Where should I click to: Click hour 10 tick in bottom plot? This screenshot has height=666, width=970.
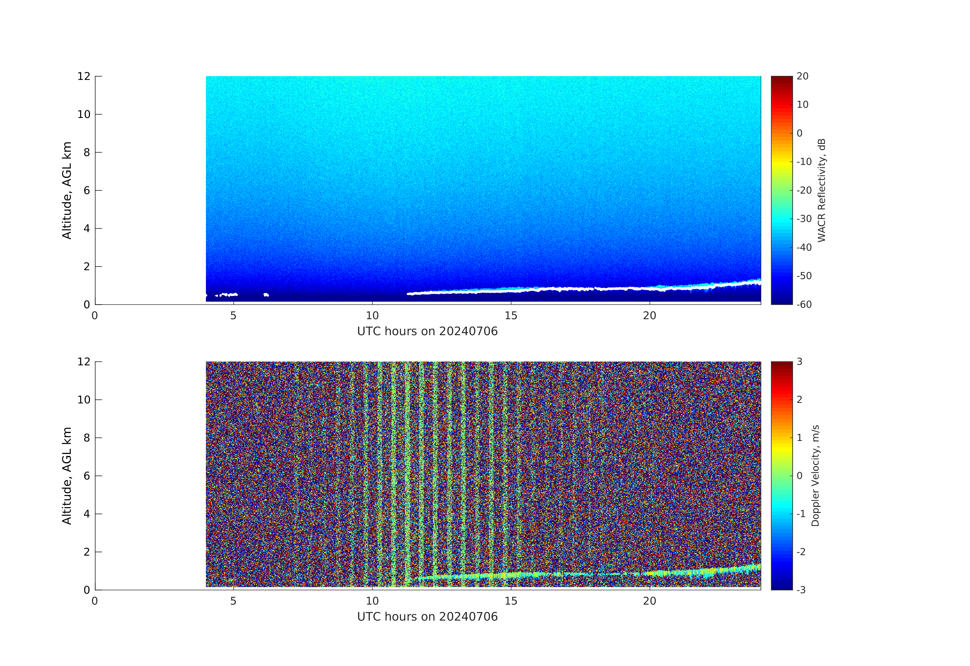click(x=372, y=601)
